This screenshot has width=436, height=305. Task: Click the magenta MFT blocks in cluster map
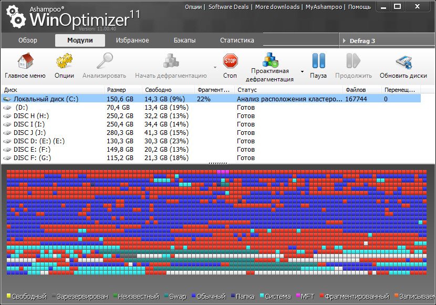pyautogui.click(x=223, y=172)
